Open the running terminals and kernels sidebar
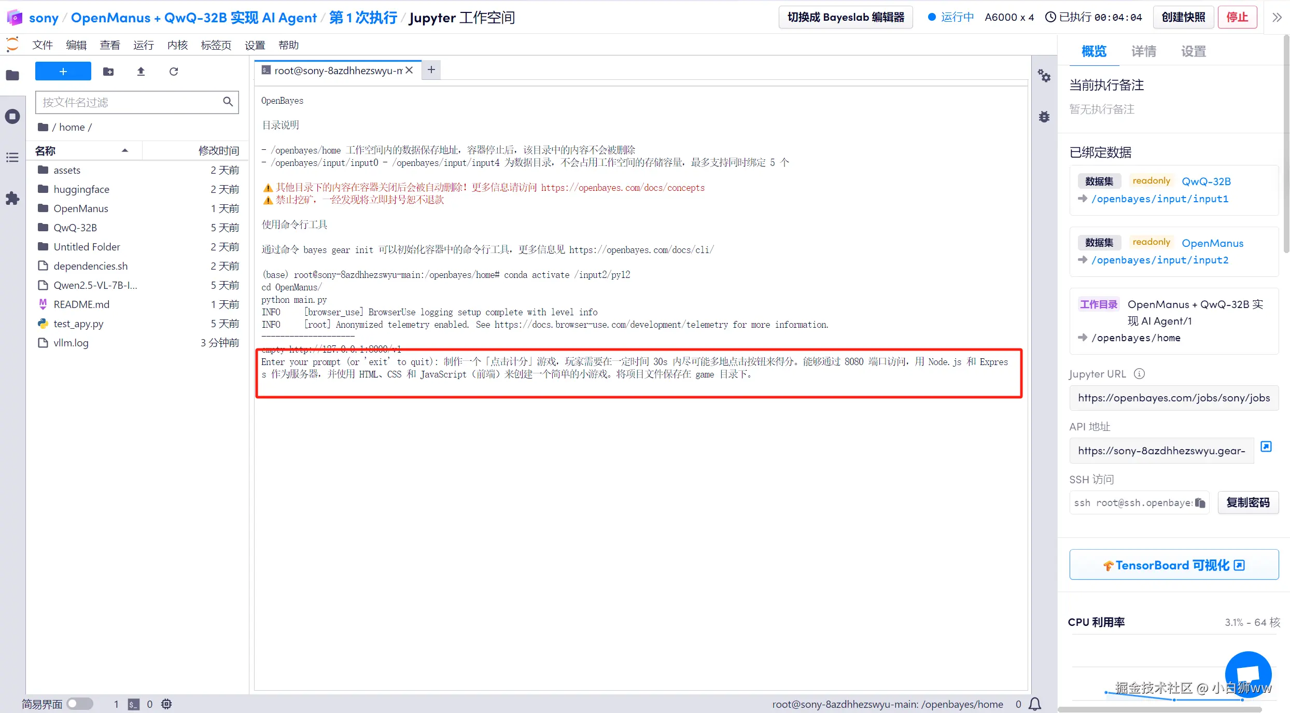 click(12, 116)
